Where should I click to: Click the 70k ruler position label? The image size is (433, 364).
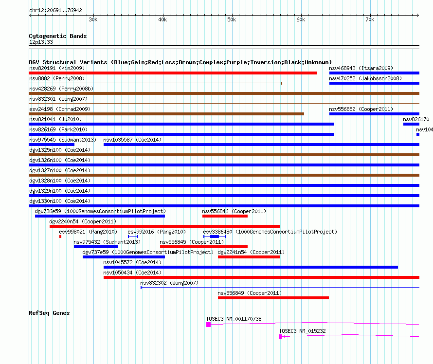point(370,19)
